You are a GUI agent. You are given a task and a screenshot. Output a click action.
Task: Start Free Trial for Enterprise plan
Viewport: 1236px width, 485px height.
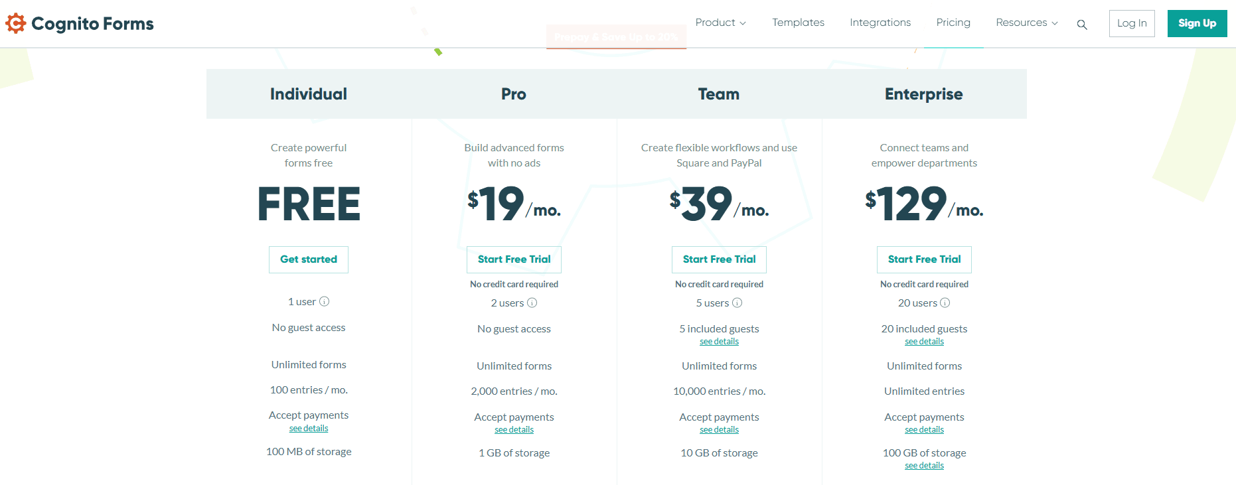pyautogui.click(x=925, y=259)
